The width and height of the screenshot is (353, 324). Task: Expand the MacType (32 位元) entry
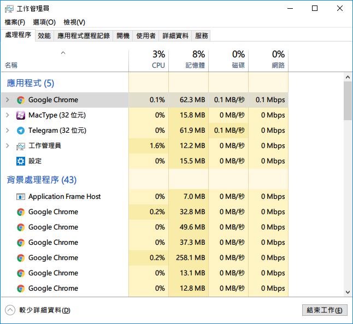click(x=7, y=115)
